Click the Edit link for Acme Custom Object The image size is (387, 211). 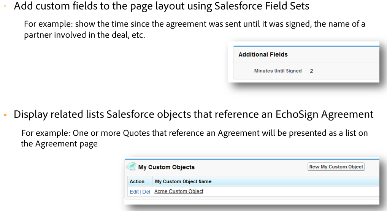(x=134, y=192)
